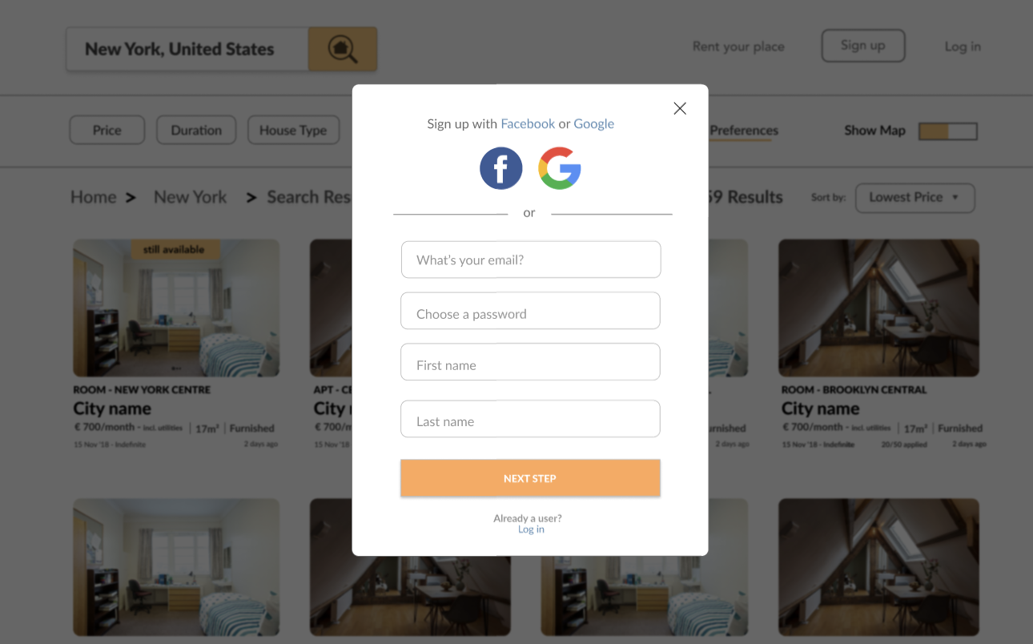Click Log in at page top right

coord(963,46)
